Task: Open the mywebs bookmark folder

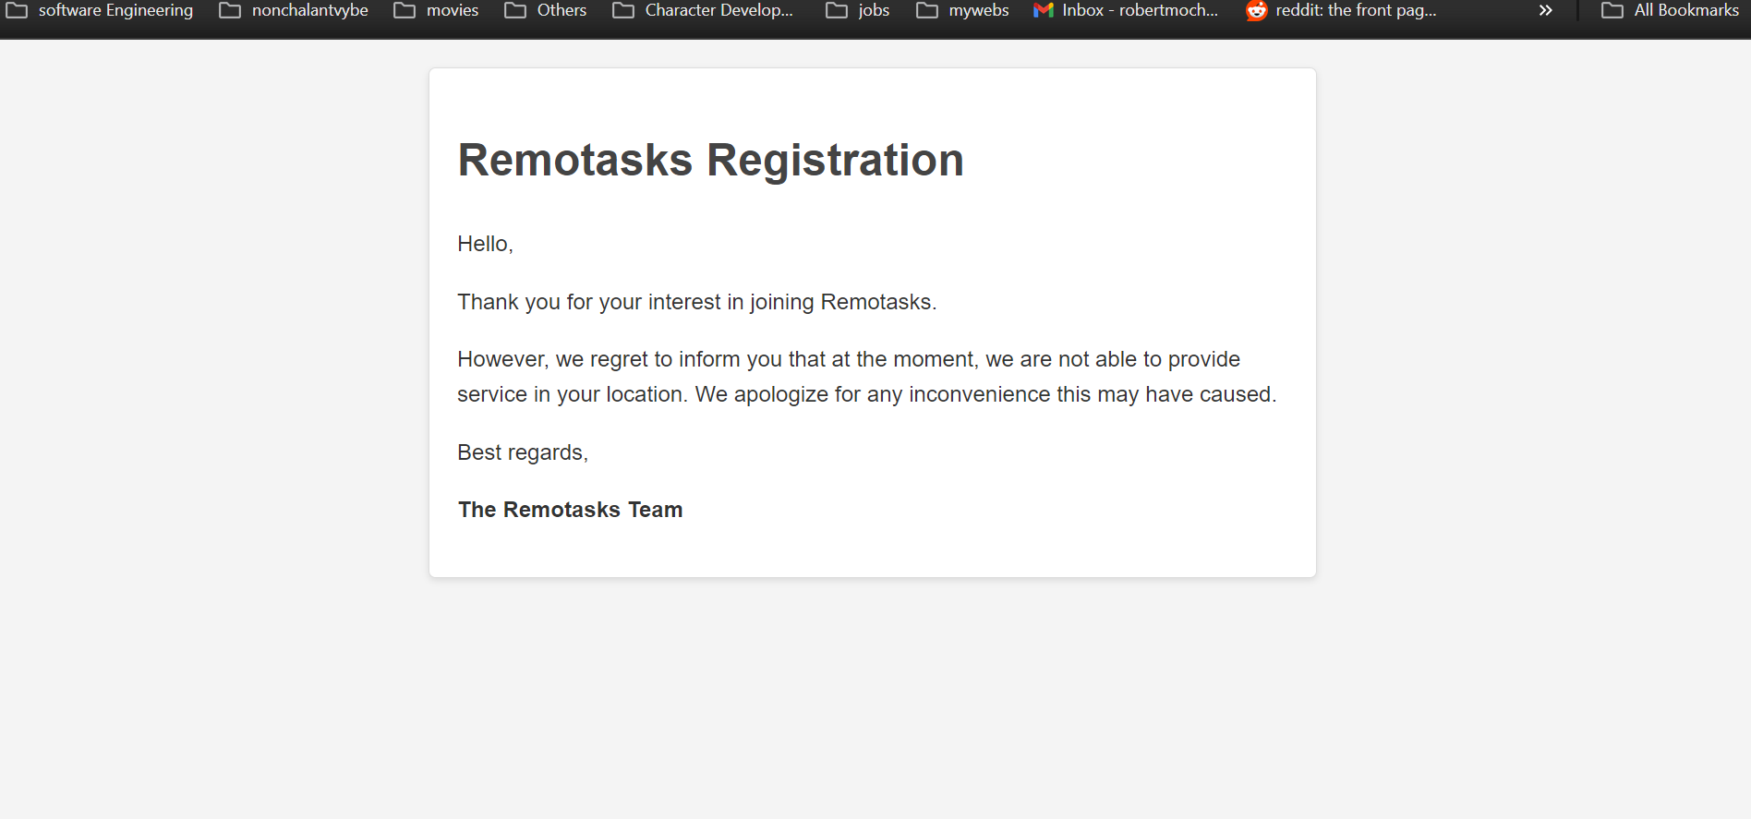Action: [963, 10]
